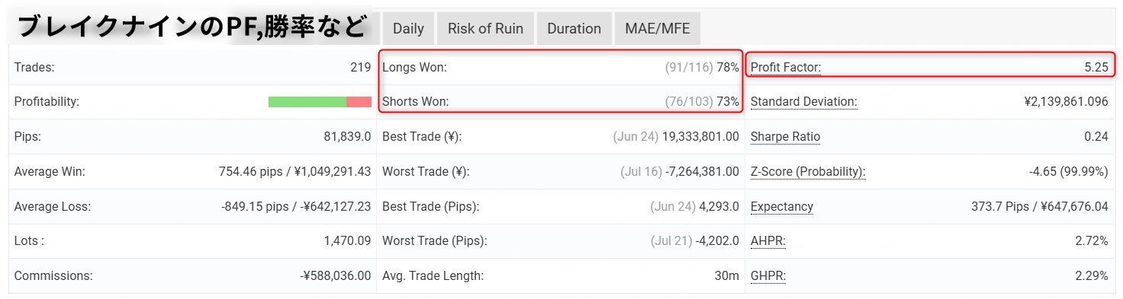Click the Avg. Trade Length value

pyautogui.click(x=727, y=276)
